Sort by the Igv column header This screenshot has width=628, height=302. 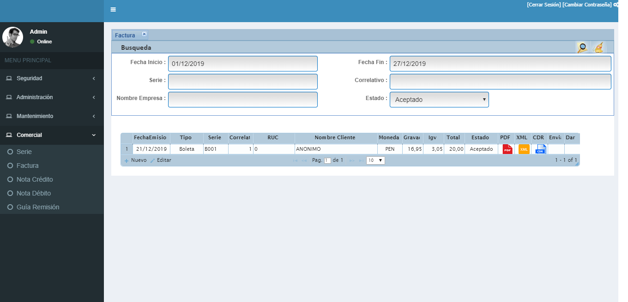tap(433, 137)
